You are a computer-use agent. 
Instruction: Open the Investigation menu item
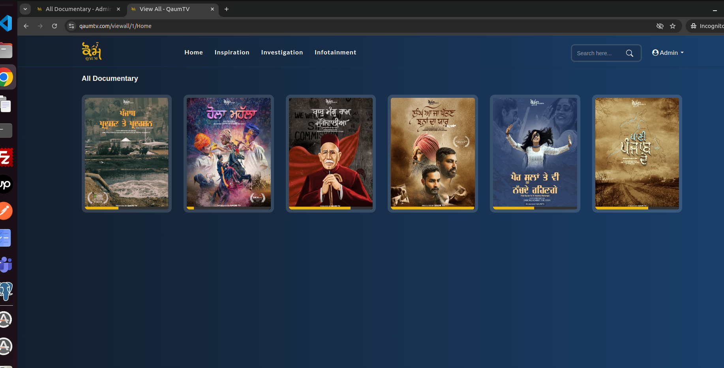(x=282, y=52)
